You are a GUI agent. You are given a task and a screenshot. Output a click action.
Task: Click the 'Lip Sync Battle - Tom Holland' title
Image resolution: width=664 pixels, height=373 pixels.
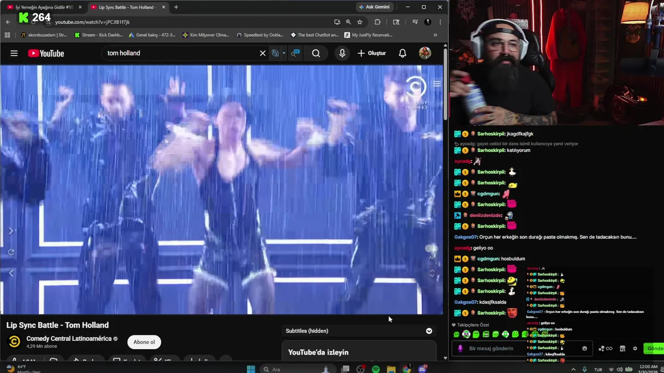[58, 325]
